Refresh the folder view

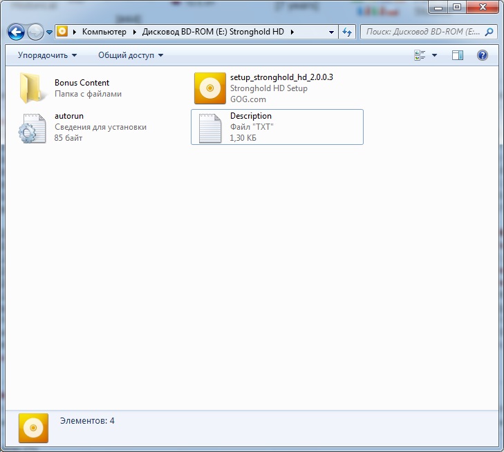(347, 32)
